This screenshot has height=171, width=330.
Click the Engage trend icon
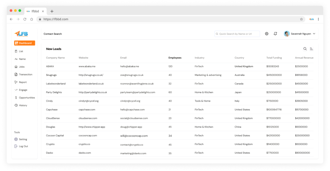pos(16,90)
